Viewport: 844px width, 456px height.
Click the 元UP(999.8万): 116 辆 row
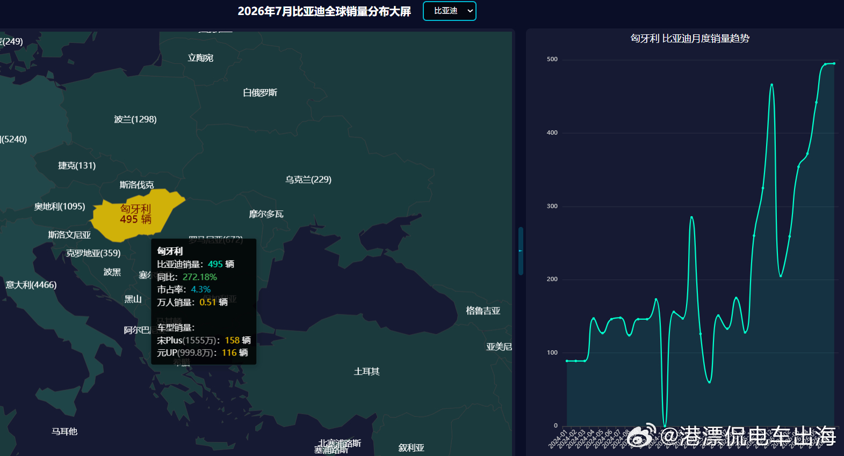click(203, 353)
